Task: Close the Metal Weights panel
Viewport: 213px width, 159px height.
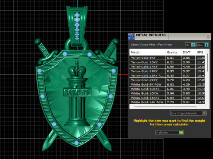Action: coord(208,36)
